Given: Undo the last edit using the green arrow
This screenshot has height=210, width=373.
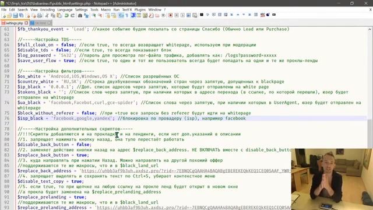Looking at the screenshot, I should click(x=66, y=15).
